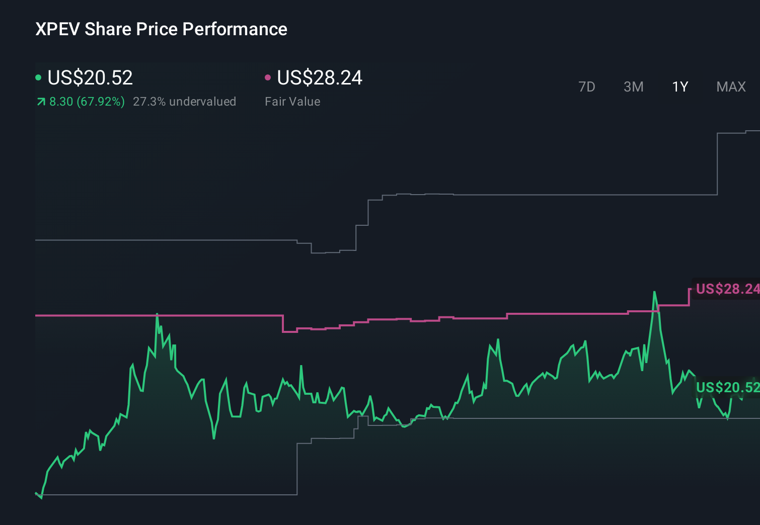Click the green price peak touching the pink line

[x=157, y=315]
